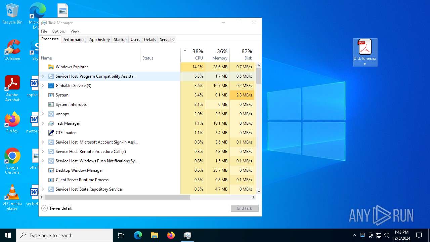Click the horizontal scrollbar right arrow

click(253, 197)
